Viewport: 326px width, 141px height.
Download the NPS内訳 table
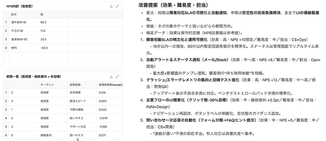click(111, 6)
